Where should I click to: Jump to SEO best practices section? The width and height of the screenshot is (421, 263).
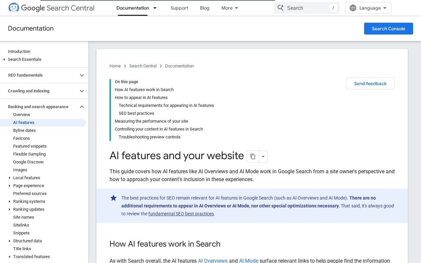136,113
